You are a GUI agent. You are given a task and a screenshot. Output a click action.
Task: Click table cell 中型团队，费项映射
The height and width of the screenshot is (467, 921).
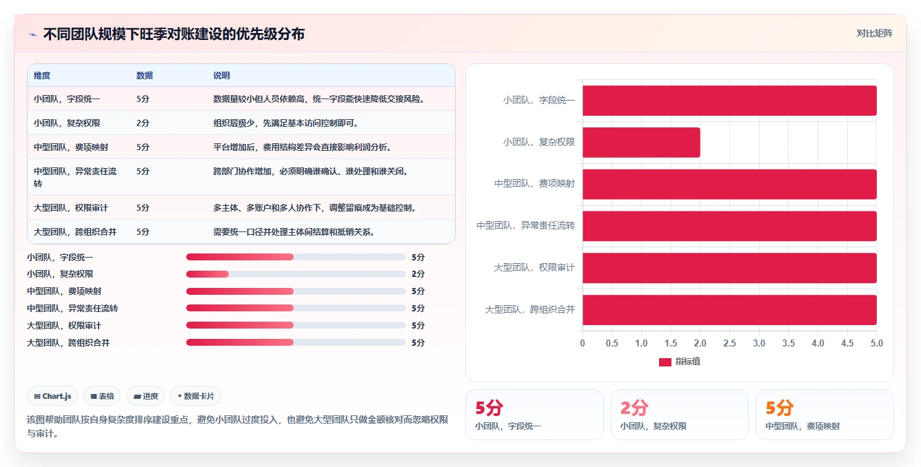click(x=71, y=147)
